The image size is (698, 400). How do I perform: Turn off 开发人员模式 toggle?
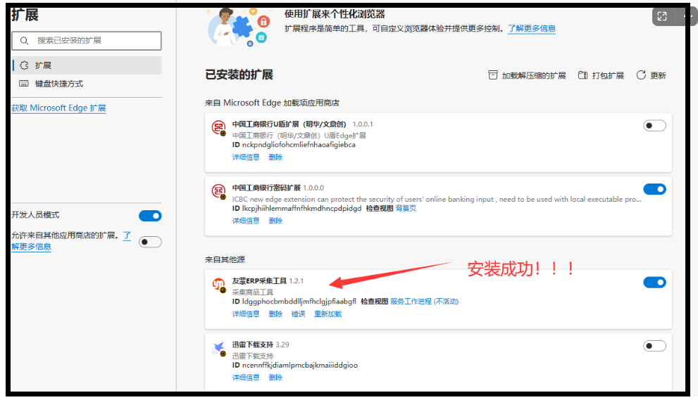coord(150,216)
